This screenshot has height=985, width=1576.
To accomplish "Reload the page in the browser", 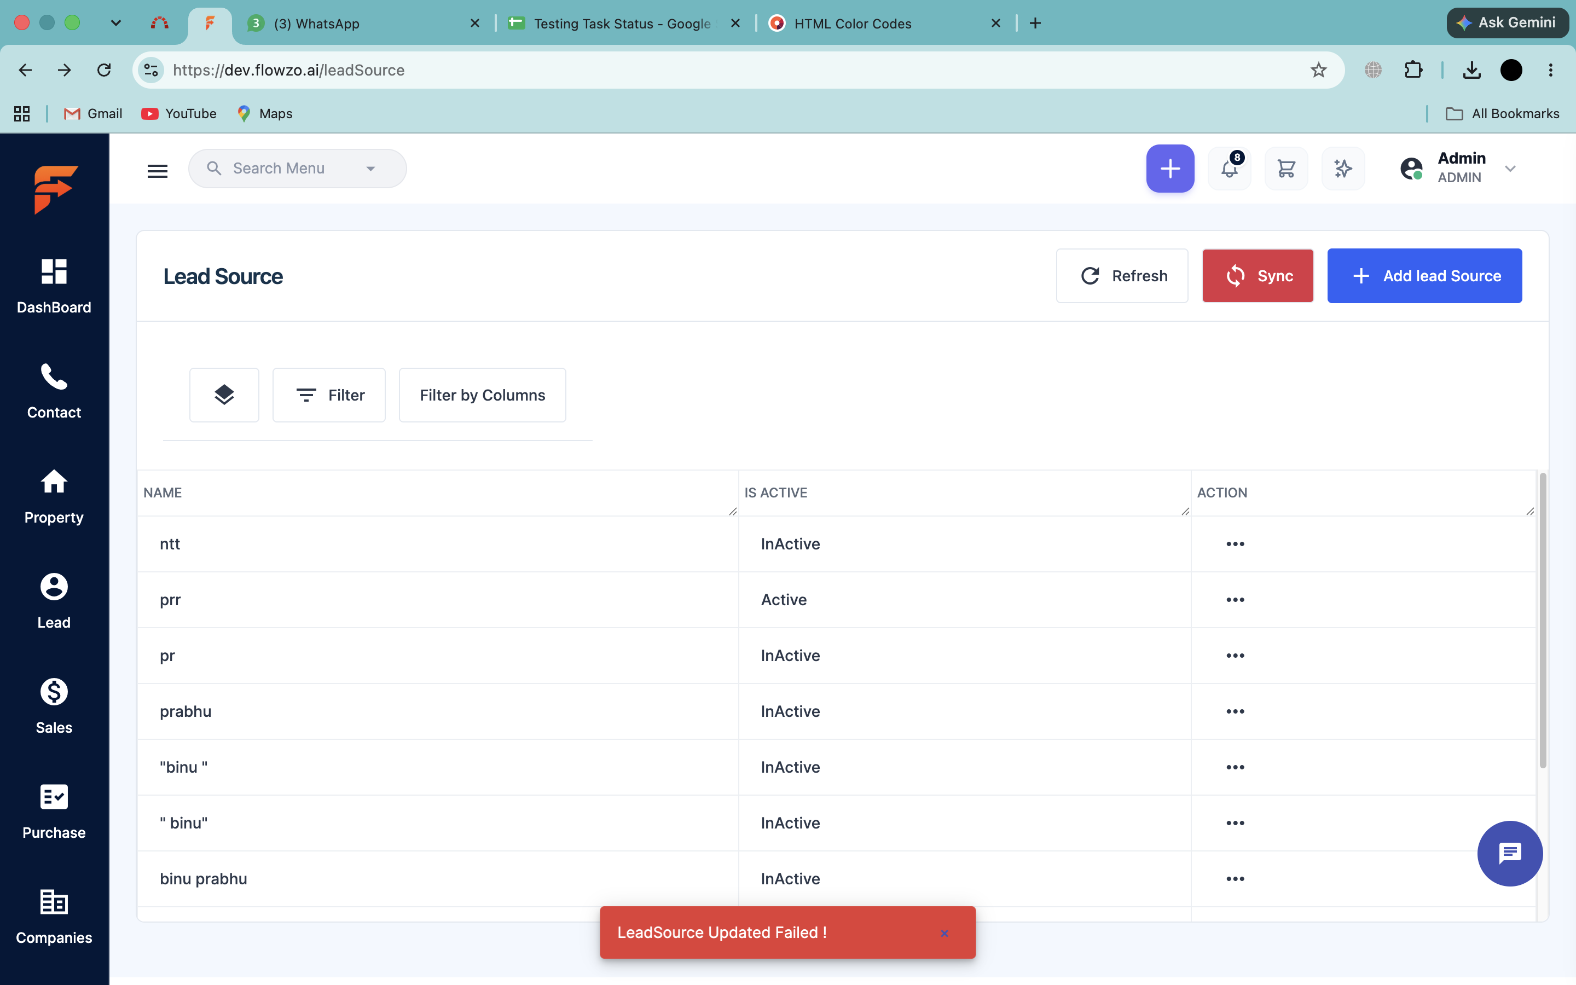I will coord(104,69).
